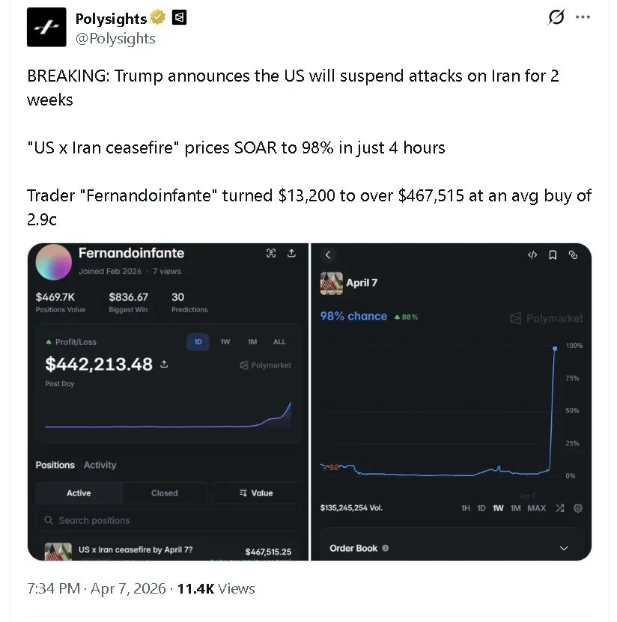Screen dimensions: 617x622
Task: Go back with the left chevron
Action: (x=328, y=254)
